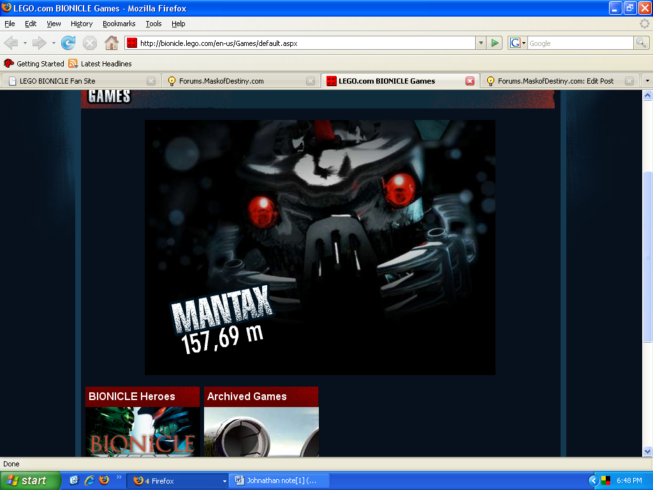Open the Getting Started bookmark

point(34,64)
